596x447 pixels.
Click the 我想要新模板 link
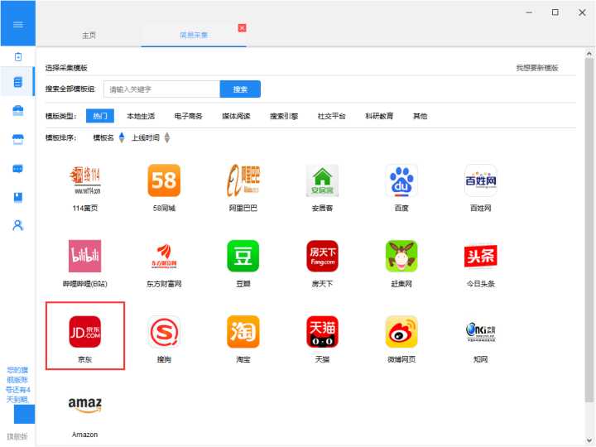click(536, 68)
